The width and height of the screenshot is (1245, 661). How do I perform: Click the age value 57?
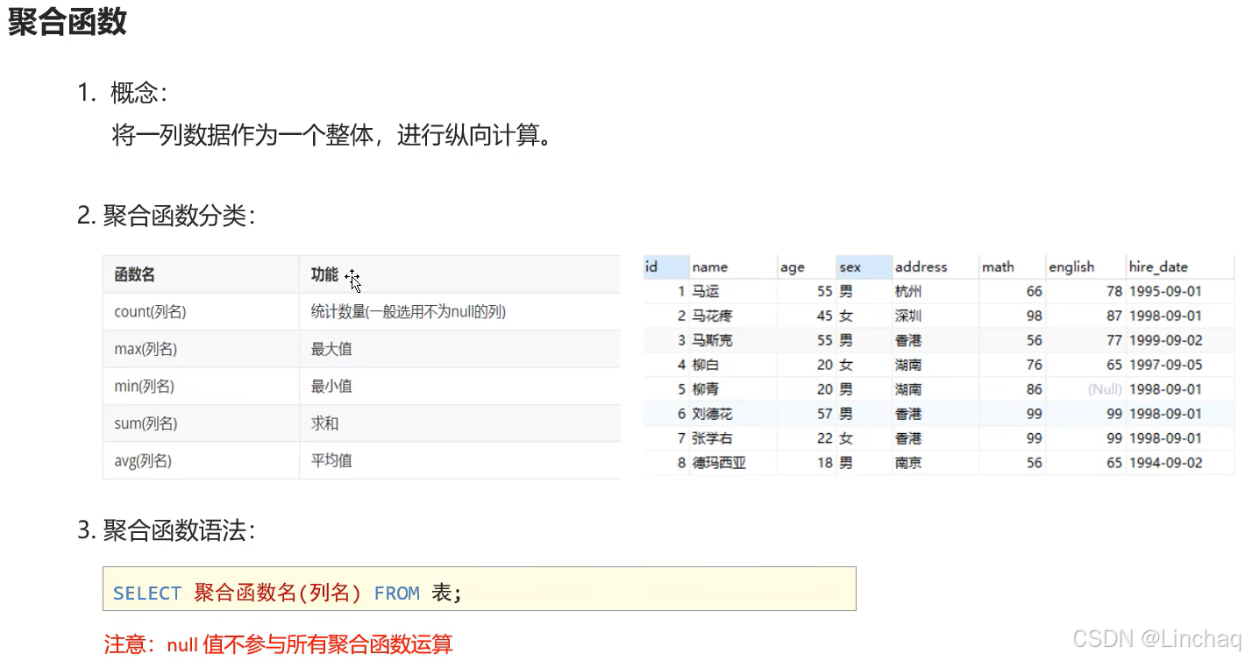coord(824,414)
